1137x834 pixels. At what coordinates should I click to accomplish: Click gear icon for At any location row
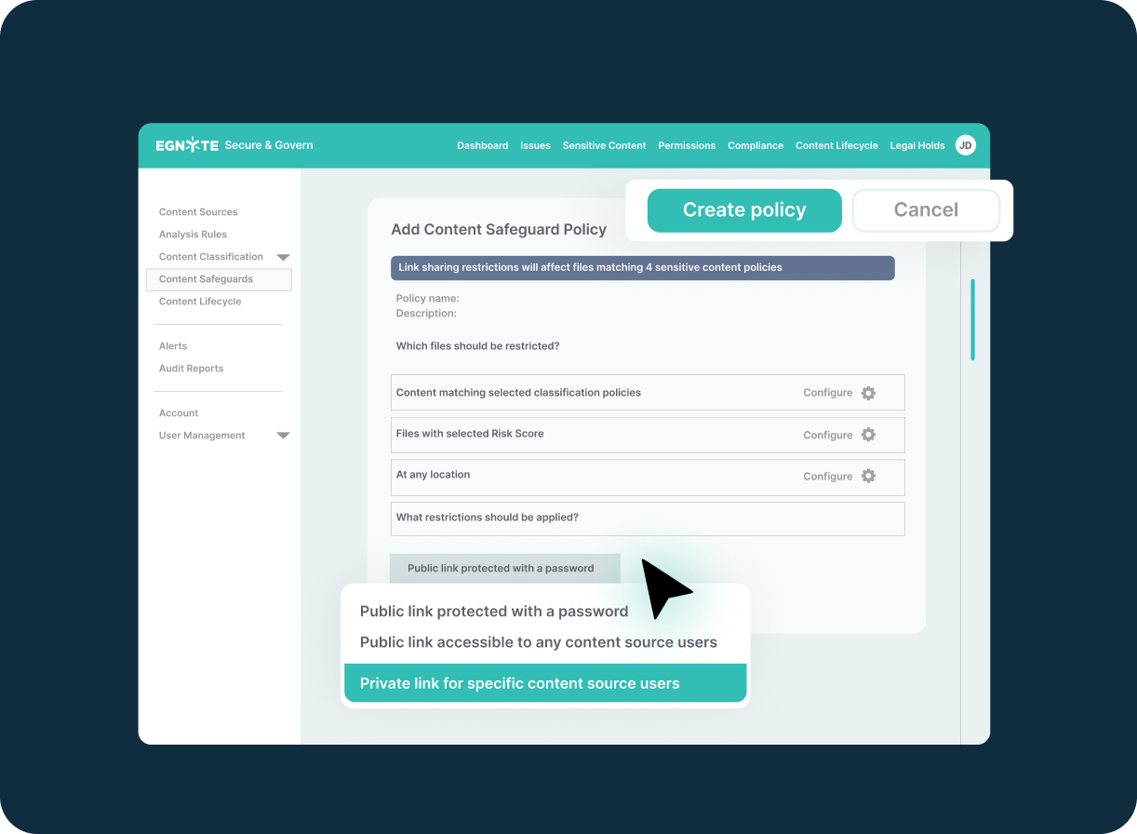coord(868,476)
